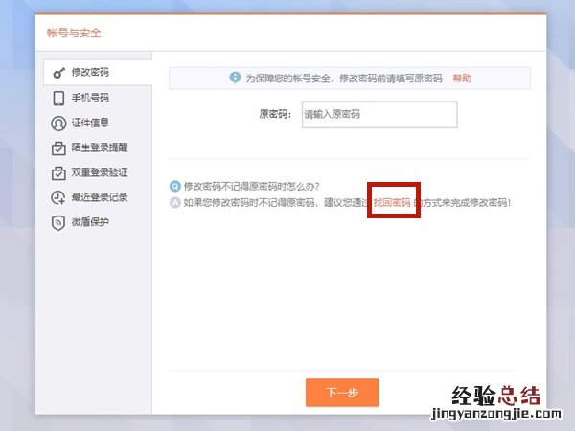This screenshot has height=431, width=575.
Task: Focus the 请输入原密码 input field
Action: (379, 115)
